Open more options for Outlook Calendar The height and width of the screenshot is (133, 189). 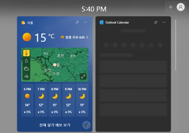(164, 22)
